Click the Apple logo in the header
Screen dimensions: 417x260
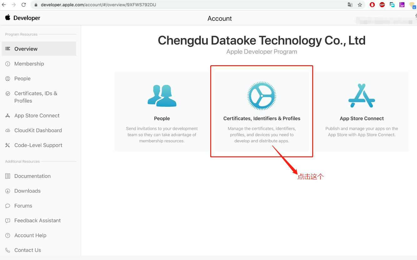pos(8,17)
